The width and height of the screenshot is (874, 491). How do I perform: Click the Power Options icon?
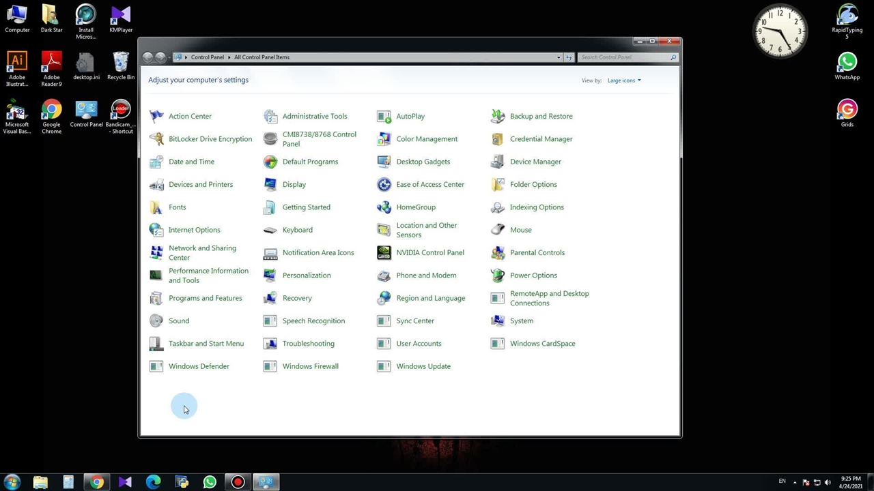tap(498, 276)
